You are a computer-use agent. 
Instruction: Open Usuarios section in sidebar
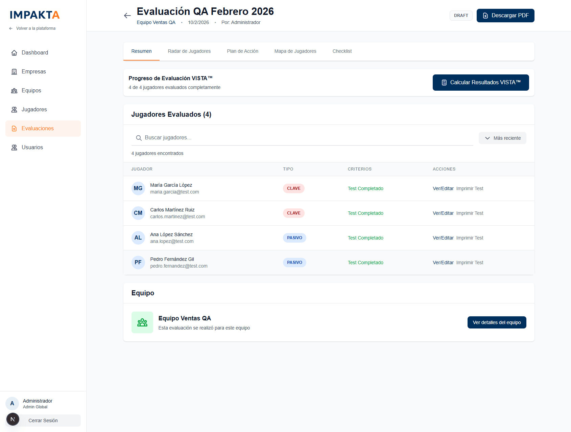point(32,147)
